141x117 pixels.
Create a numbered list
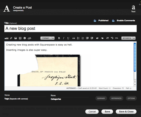83,38
